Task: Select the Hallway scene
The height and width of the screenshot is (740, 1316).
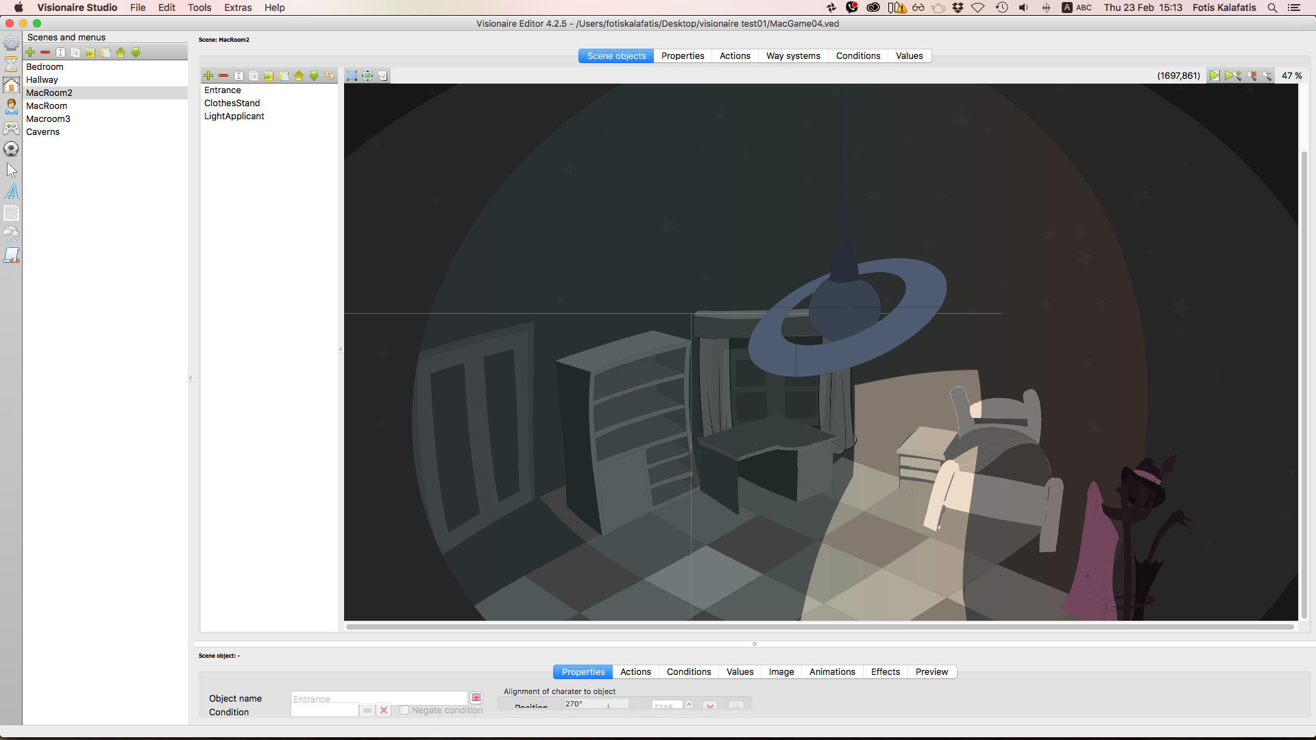Action: [x=106, y=80]
